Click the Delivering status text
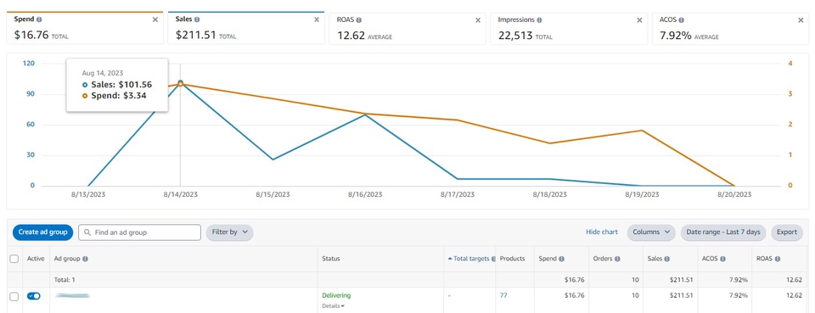This screenshot has width=815, height=313. pos(336,295)
